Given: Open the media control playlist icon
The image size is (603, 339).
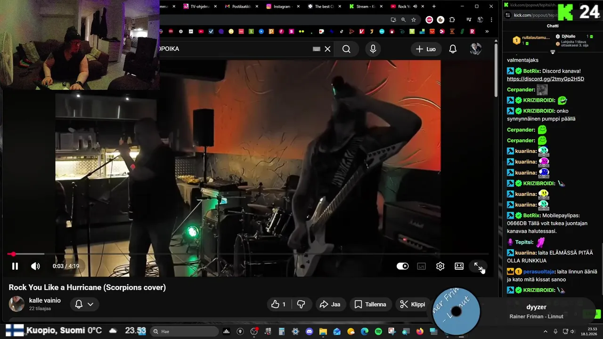Looking at the screenshot, I should tap(469, 20).
